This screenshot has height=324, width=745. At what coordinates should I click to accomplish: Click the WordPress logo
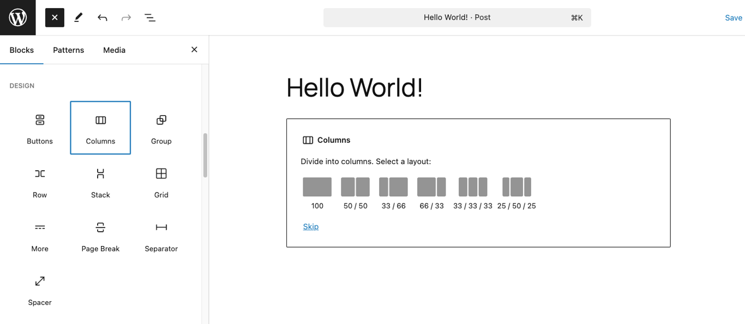tap(17, 17)
